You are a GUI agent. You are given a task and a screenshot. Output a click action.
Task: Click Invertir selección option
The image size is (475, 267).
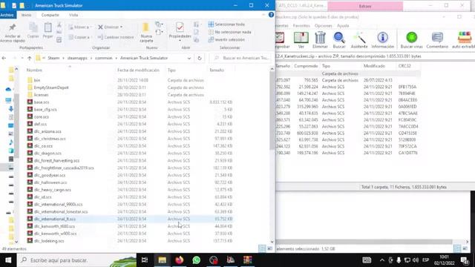coord(226,39)
